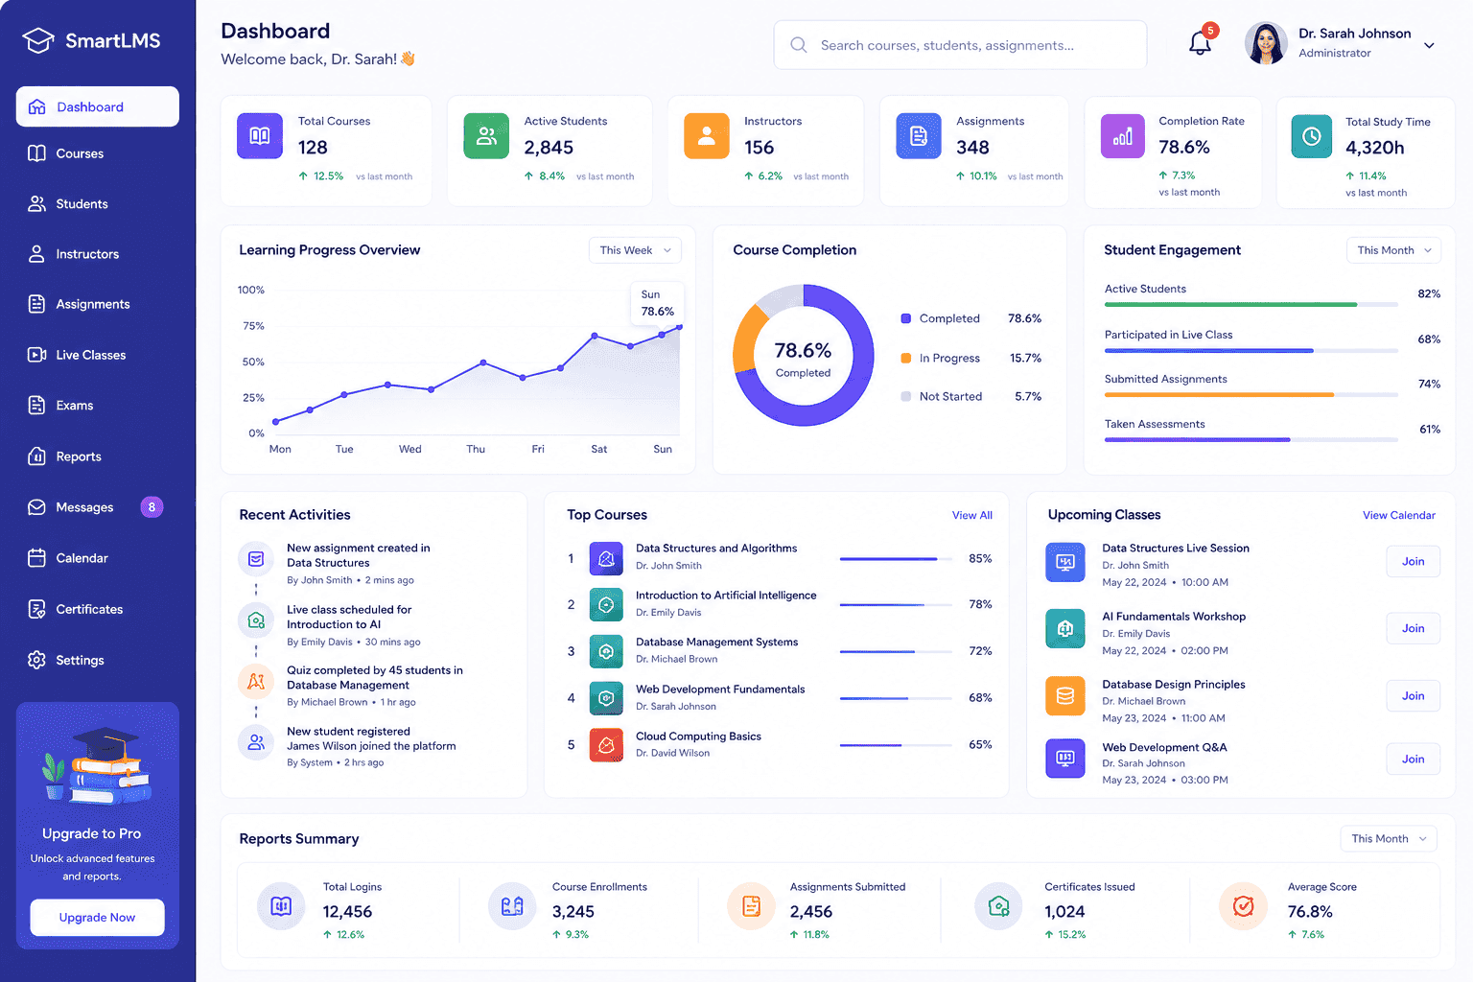The height and width of the screenshot is (982, 1473).
Task: Click the Active Students people icon
Action: point(486,136)
